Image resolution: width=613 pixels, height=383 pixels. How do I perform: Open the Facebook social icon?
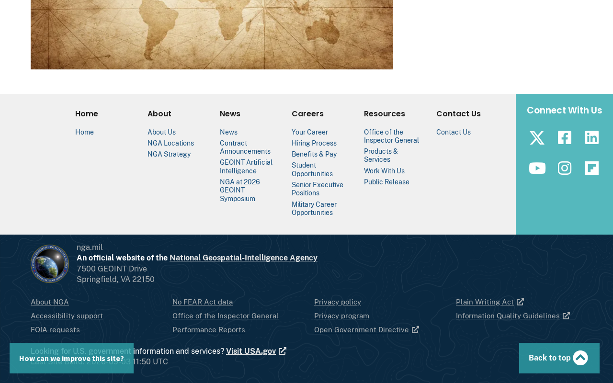coord(565,138)
